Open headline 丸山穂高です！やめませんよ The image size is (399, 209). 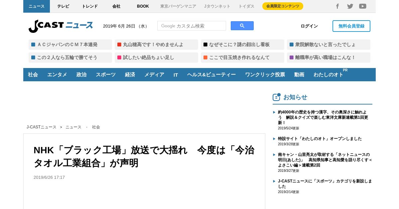pos(156,44)
